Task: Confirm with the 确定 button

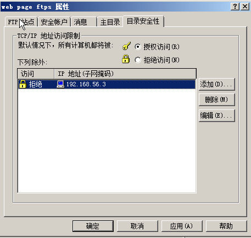Action: point(93,226)
